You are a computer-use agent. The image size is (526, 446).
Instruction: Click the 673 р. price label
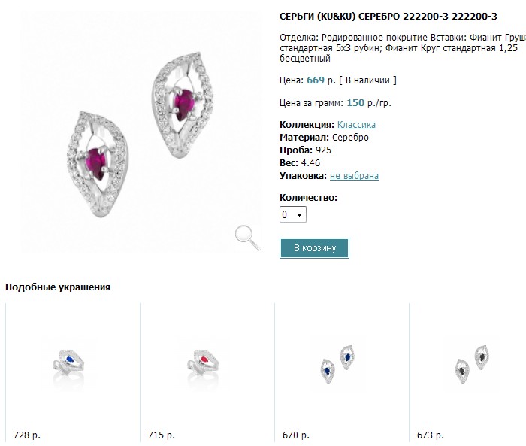pos(431,435)
